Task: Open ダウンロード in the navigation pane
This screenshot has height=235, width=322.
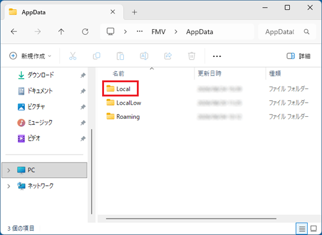Action: pyautogui.click(x=40, y=75)
